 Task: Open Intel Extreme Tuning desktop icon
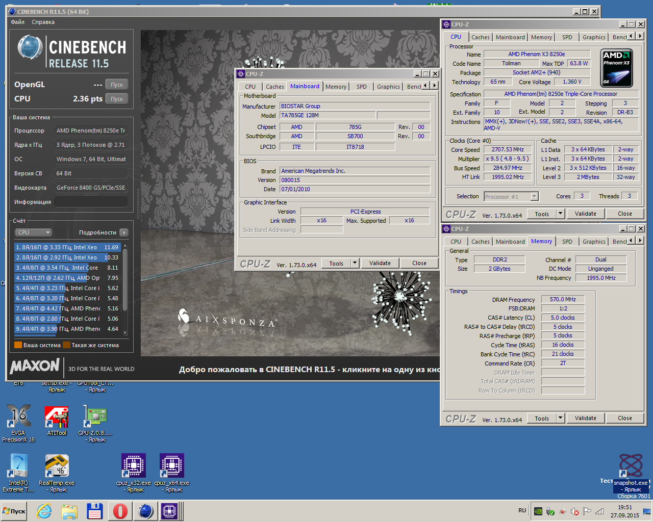pyautogui.click(x=18, y=473)
